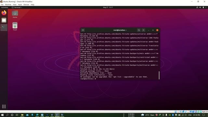Click the Ubuntu clock showing May 27

pyautogui.click(x=108, y=7)
